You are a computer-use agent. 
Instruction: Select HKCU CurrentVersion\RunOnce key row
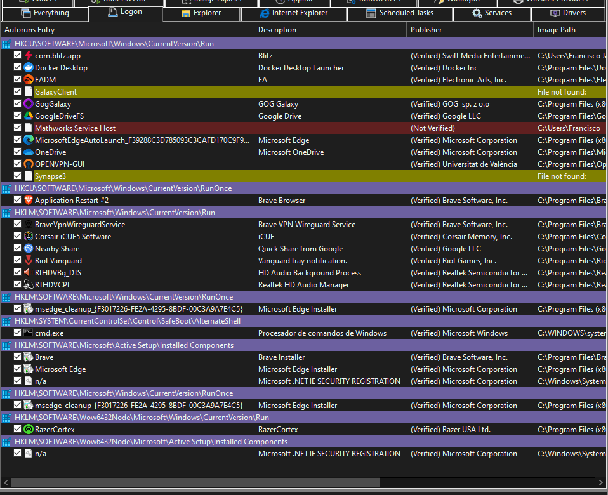pos(304,188)
